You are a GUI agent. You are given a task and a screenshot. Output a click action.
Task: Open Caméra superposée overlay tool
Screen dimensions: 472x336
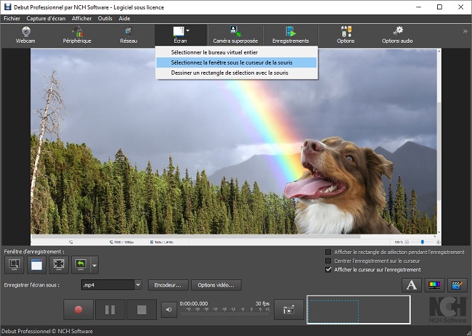[x=235, y=35]
